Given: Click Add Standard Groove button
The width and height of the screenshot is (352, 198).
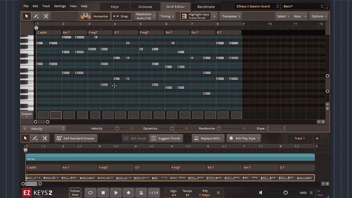Looking at the screenshot, I should [76, 138].
